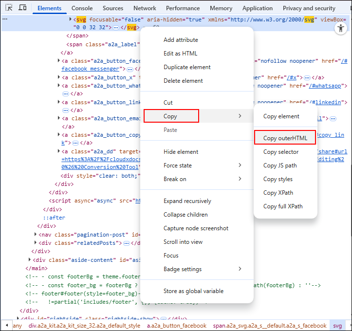352x331 pixels.
Task: Expand the selected svg node triangle
Action: point(70,19)
